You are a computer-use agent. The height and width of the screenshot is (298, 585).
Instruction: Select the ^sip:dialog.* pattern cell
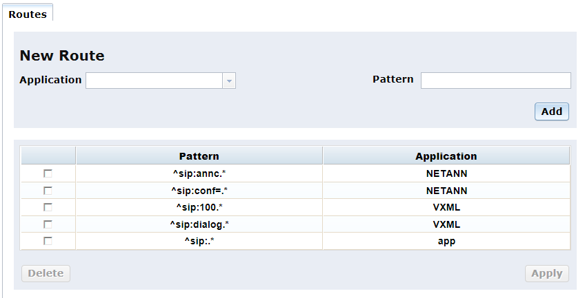click(x=199, y=224)
